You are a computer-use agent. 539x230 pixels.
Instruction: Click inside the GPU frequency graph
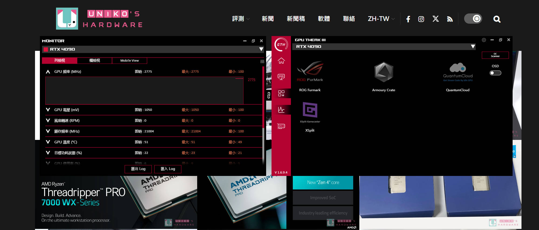[144, 91]
